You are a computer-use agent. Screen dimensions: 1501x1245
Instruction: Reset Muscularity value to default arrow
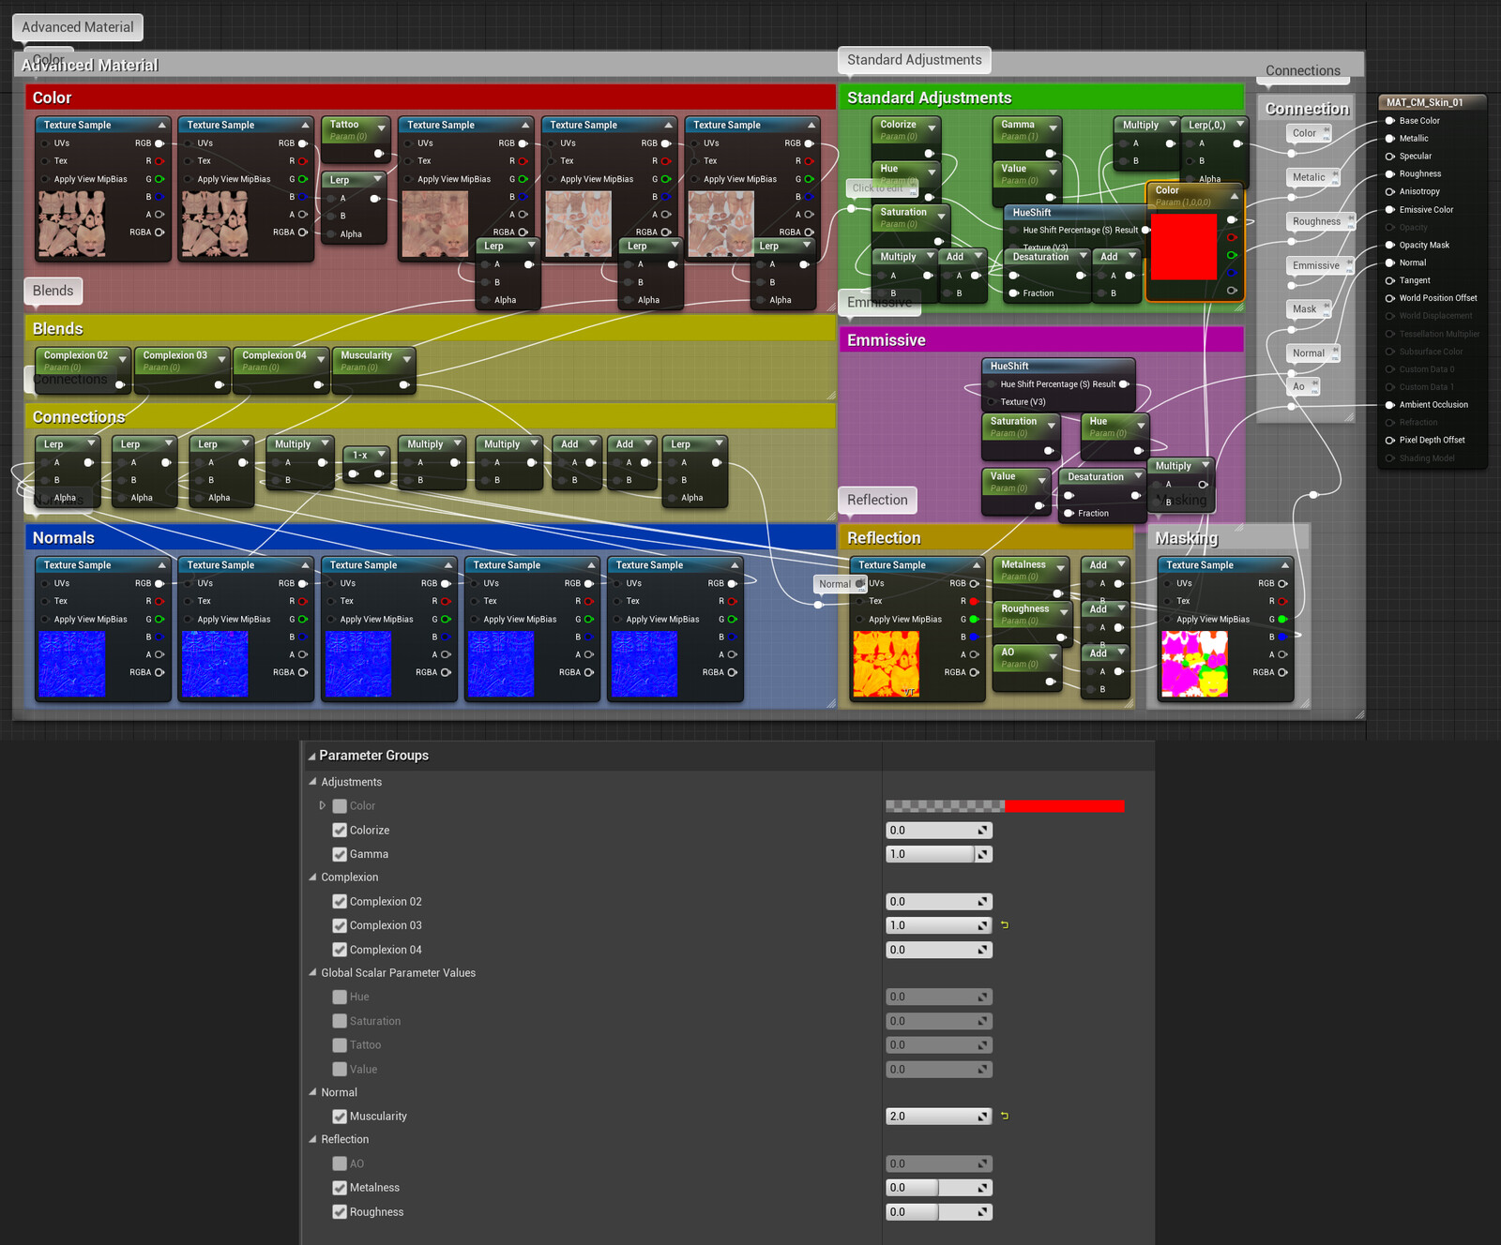tap(1005, 1116)
